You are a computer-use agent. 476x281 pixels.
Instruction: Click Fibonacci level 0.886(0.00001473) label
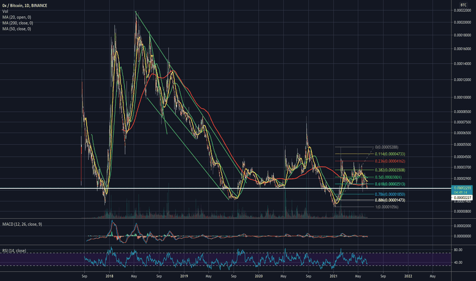[390, 200]
